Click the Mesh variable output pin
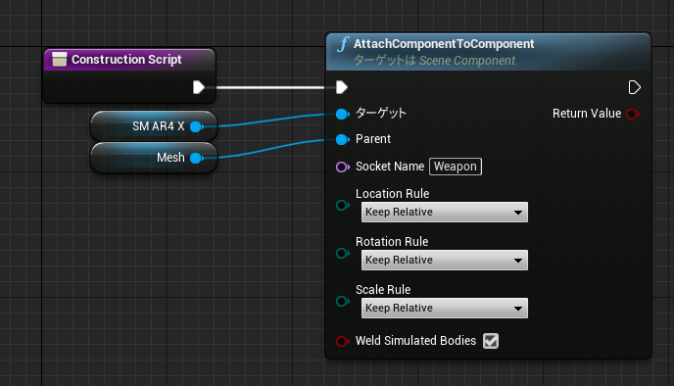Viewport: 674px width, 386px height. 197,158
